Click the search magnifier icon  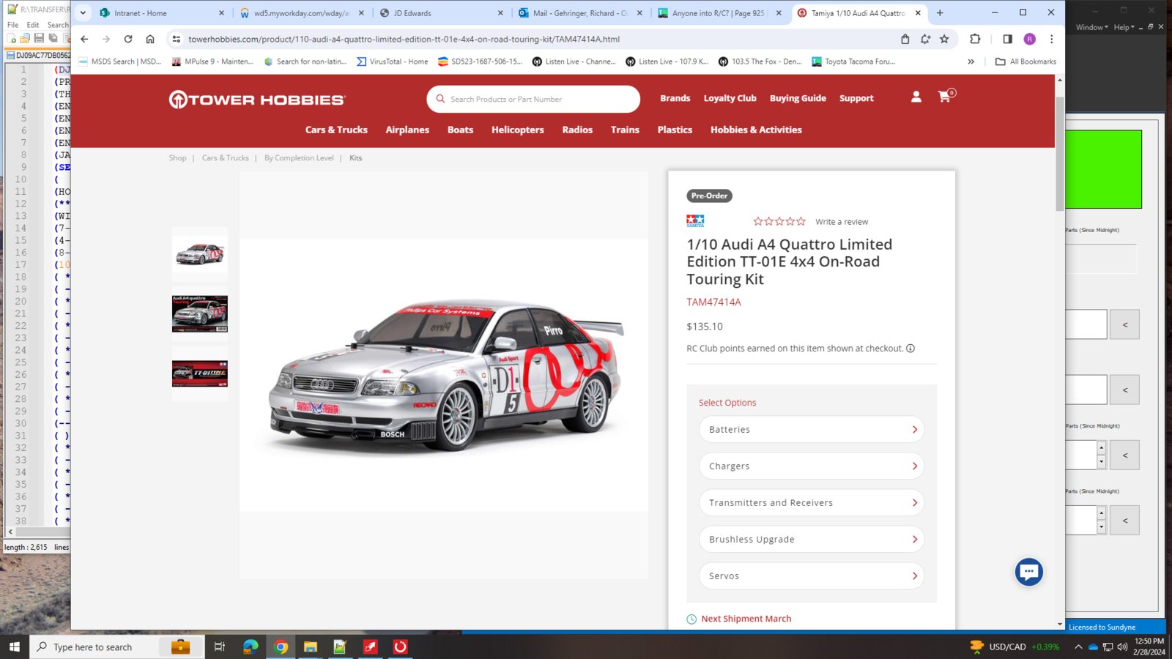(x=440, y=99)
